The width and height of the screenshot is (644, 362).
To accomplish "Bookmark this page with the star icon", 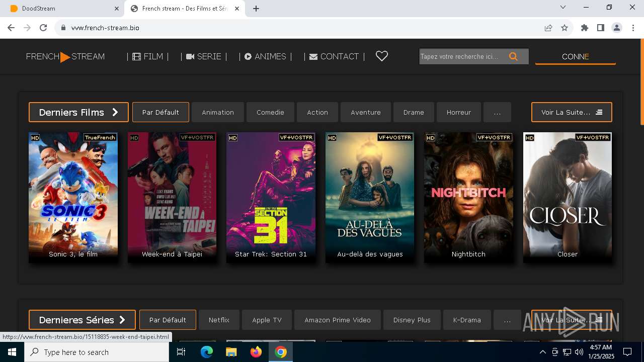I will 565,28.
